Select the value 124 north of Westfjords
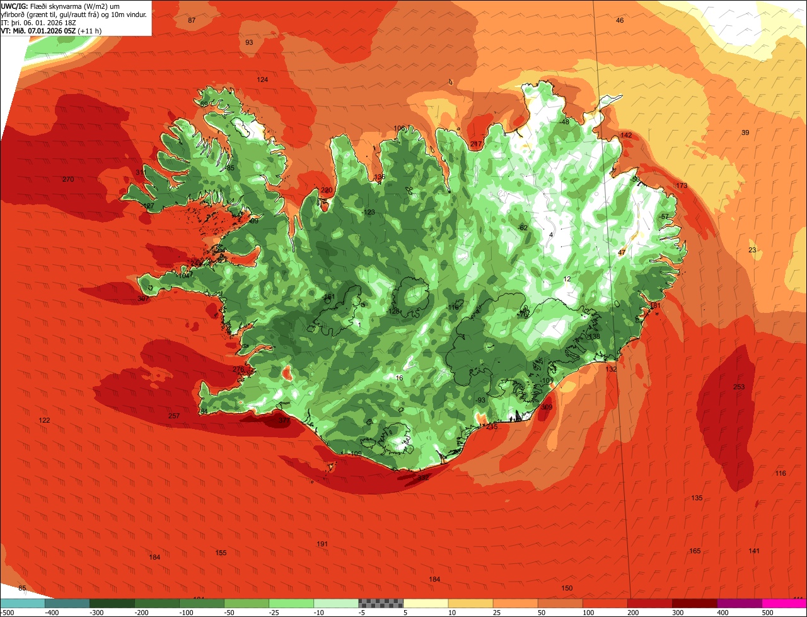This screenshot has height=617, width=807. [x=262, y=79]
